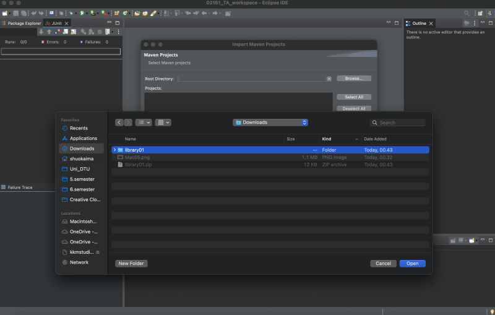Open the list view options dropdown
This screenshot has height=315, width=495.
point(144,123)
